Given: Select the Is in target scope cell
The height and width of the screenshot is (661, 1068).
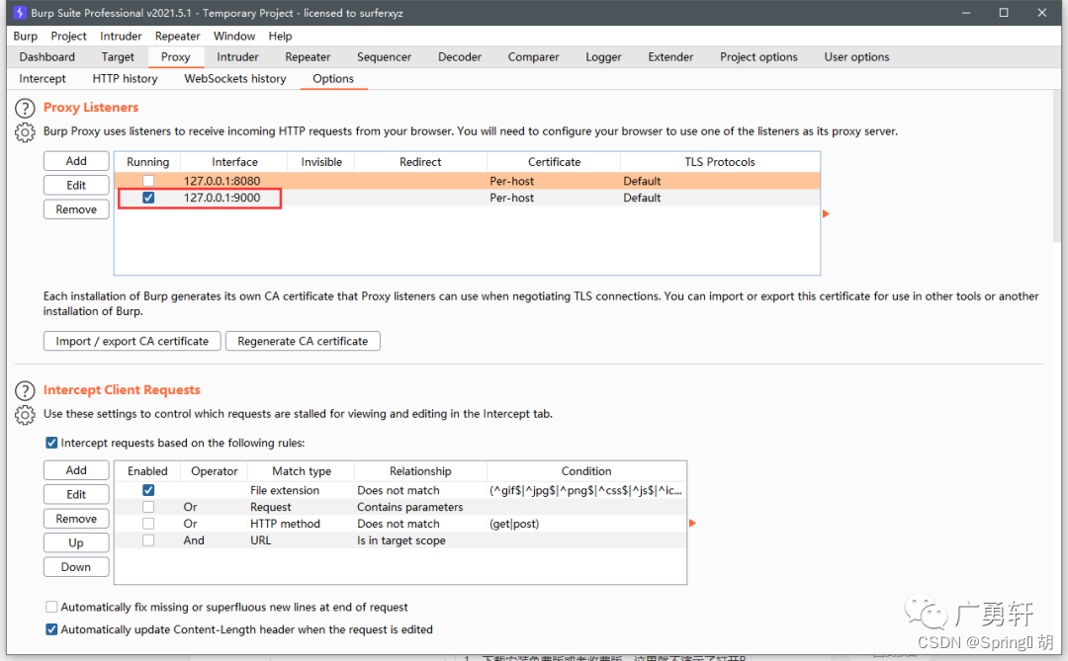Looking at the screenshot, I should 420,540.
